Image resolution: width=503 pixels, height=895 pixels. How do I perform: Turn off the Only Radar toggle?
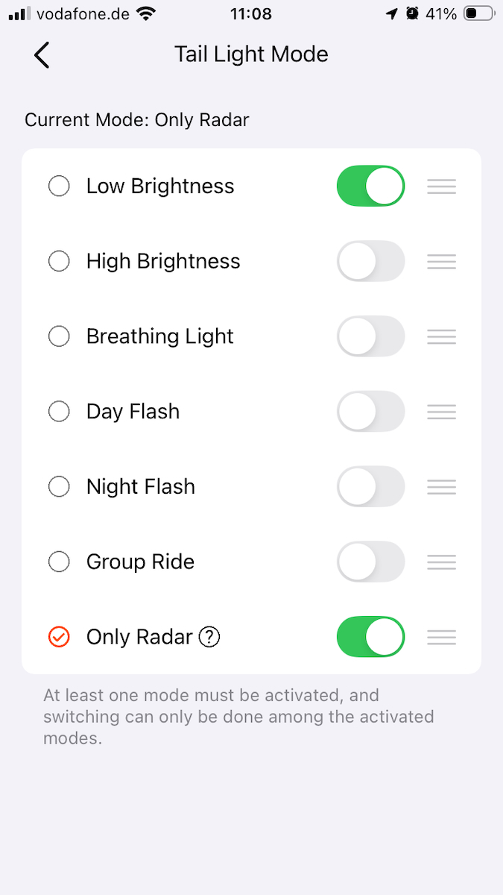point(371,637)
